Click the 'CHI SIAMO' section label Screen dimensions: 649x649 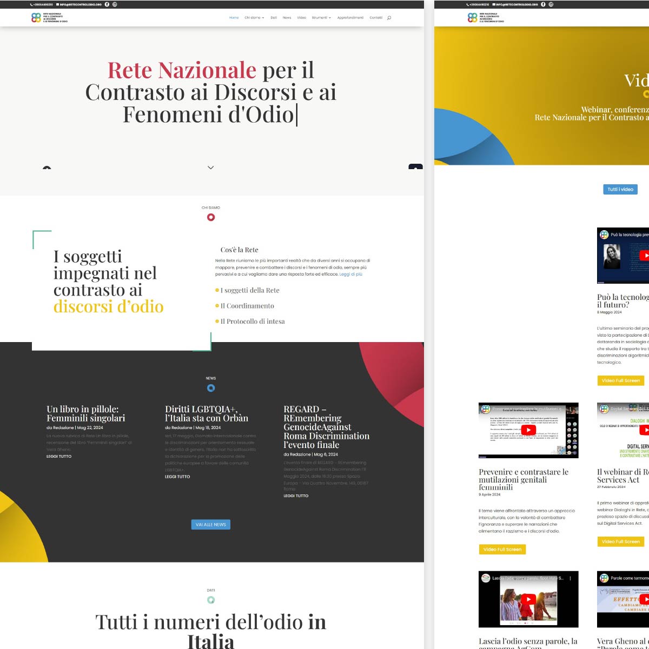pos(211,208)
